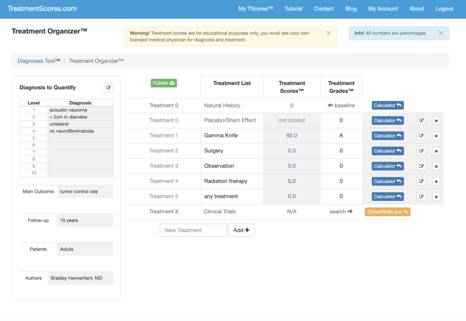Click the Diagnoses Tool breadcrumb link
This screenshot has height=321, width=466.
[x=36, y=61]
